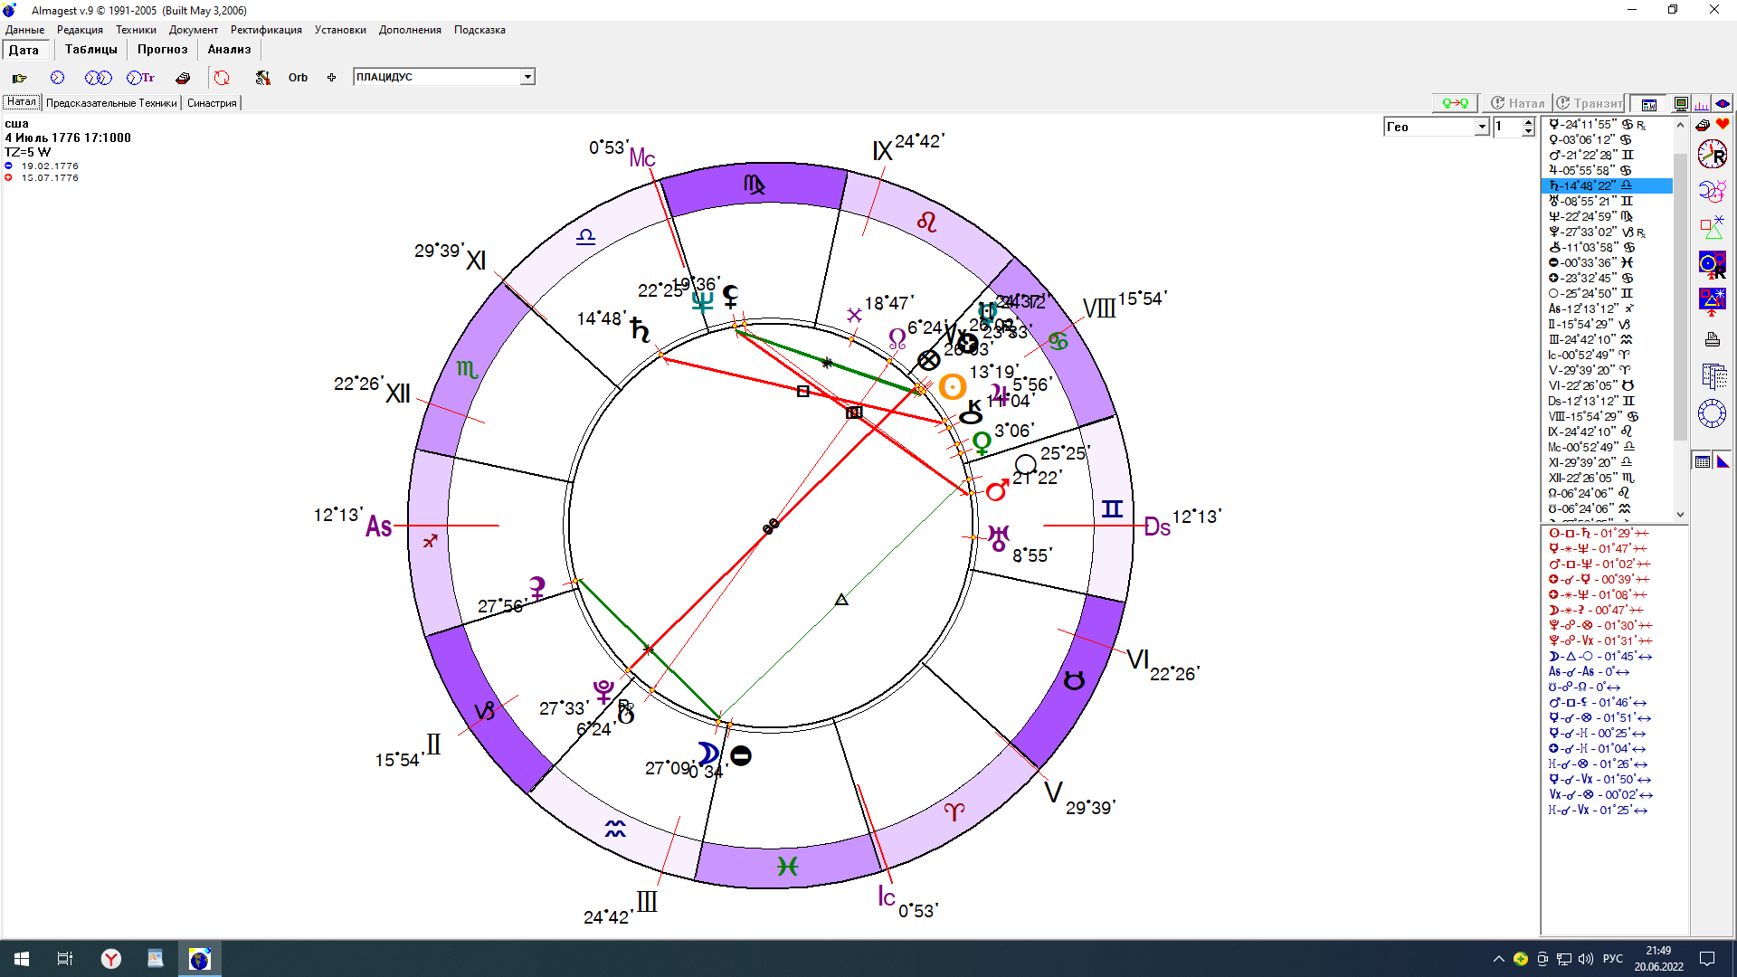
Task: Open the Установки menu
Action: [x=340, y=30]
